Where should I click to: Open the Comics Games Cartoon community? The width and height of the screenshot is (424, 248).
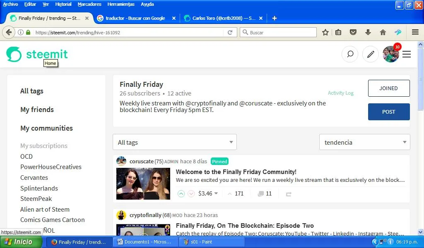point(53,220)
